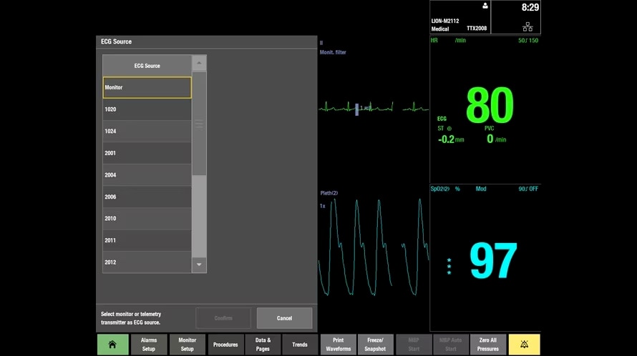Image resolution: width=637 pixels, height=356 pixels.
Task: Pick telemetry transmitter 2004
Action: tap(147, 175)
